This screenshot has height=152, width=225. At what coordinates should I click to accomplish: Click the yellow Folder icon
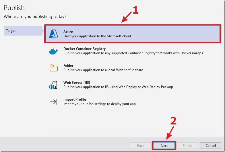click(54, 68)
